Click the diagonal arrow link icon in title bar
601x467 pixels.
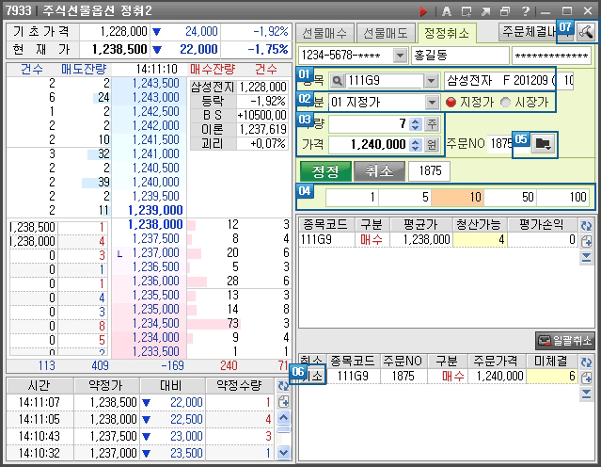click(486, 11)
